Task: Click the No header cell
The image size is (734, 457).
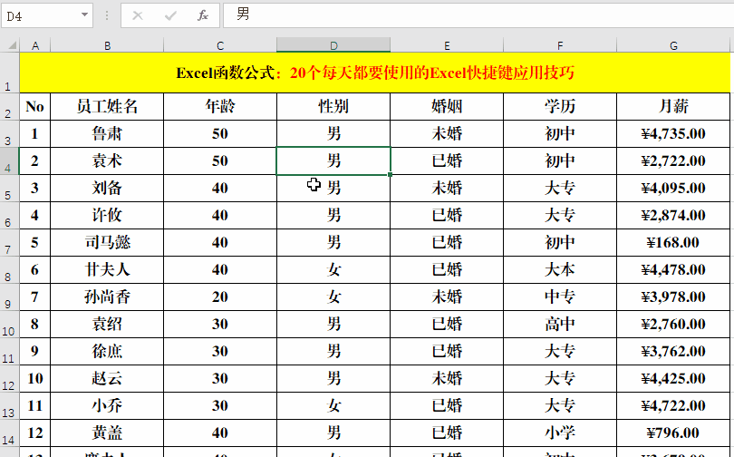Action: 35,107
